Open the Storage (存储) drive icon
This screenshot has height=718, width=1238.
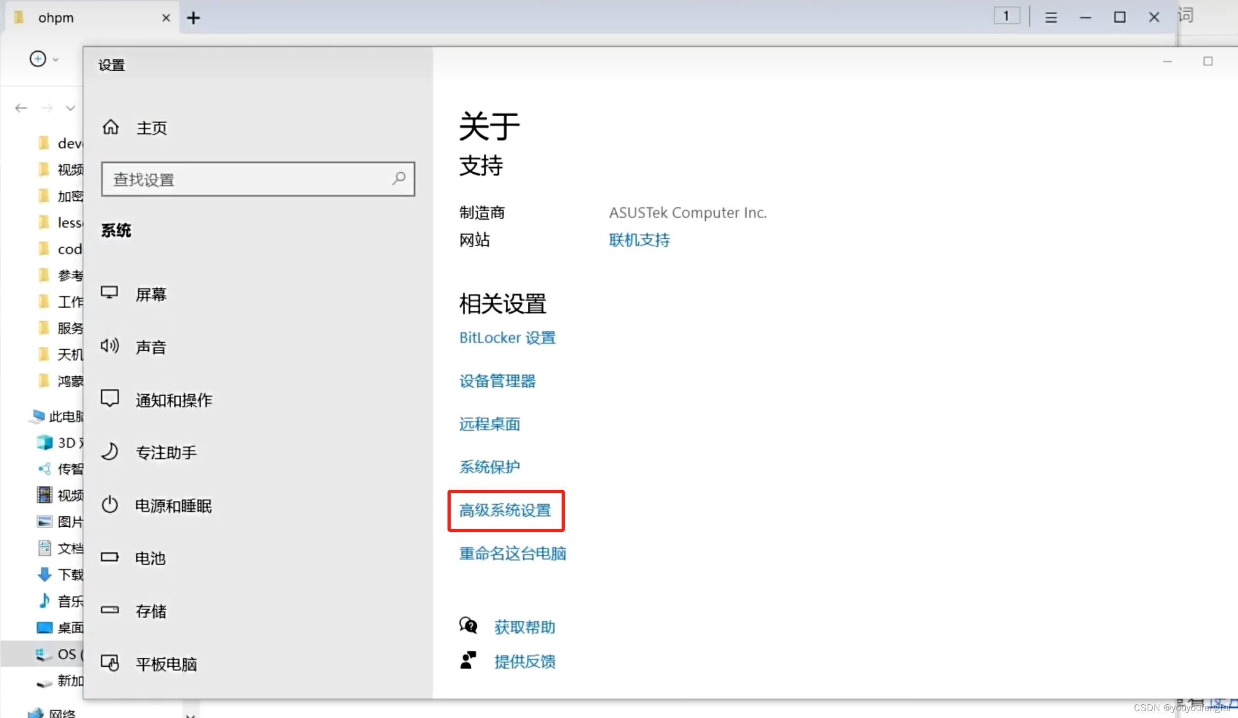pyautogui.click(x=110, y=610)
